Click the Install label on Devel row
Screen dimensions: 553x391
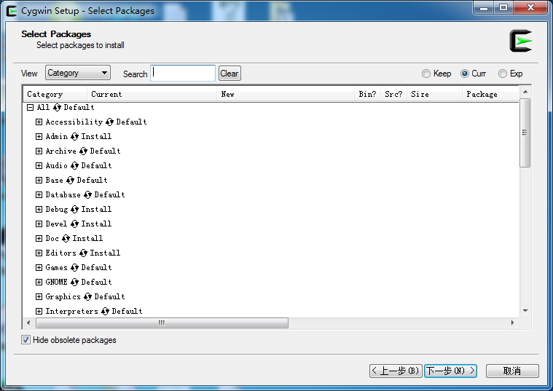[x=96, y=224]
